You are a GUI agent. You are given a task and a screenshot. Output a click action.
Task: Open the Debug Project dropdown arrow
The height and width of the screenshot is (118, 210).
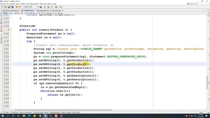pos(58,7)
